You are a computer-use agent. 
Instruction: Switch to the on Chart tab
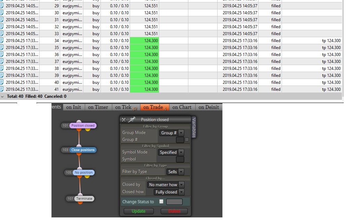point(182,107)
